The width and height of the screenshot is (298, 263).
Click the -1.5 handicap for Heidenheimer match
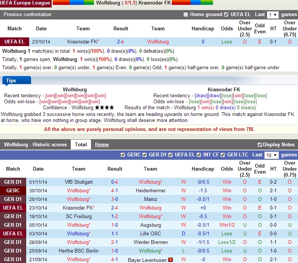tap(203, 191)
